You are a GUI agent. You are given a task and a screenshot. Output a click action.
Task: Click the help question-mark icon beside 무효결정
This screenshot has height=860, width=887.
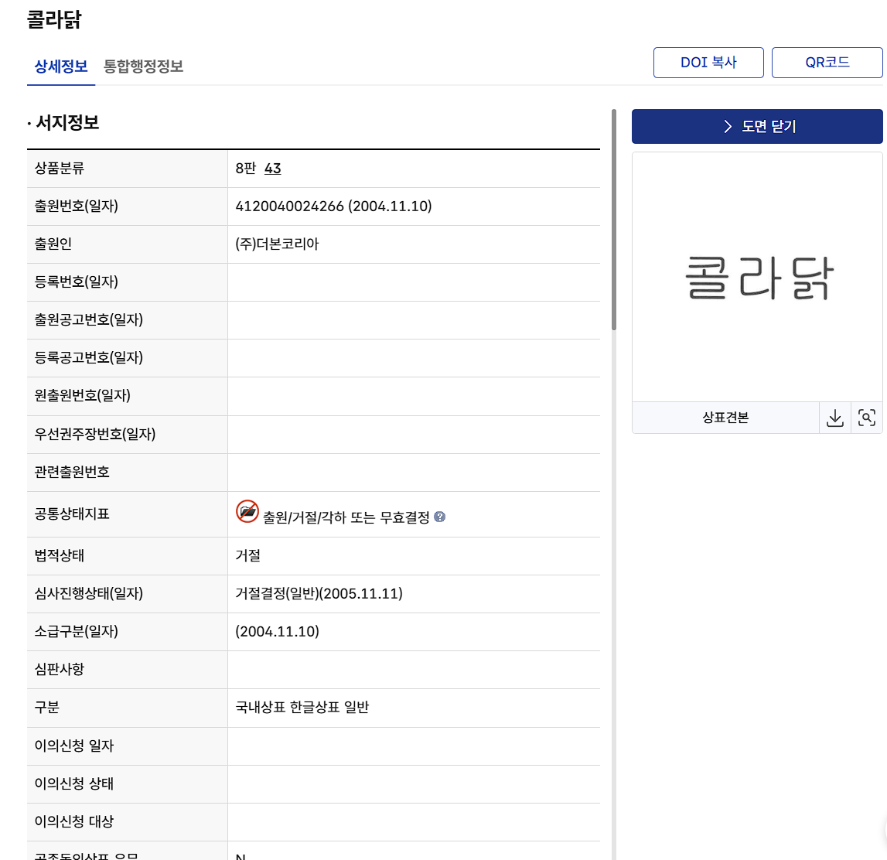(439, 517)
